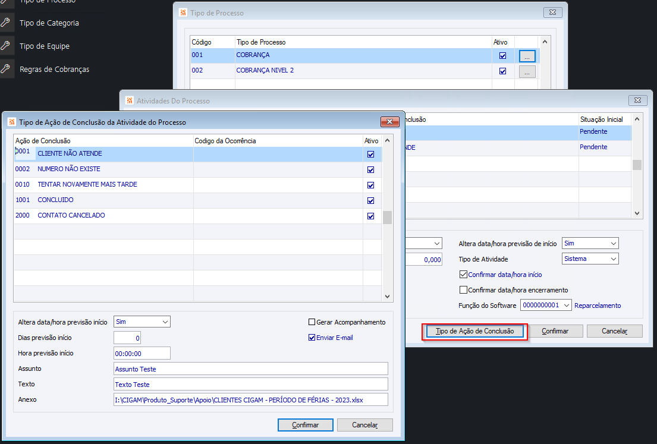Uncheck Ativo for CONCLUIDO row

370,201
